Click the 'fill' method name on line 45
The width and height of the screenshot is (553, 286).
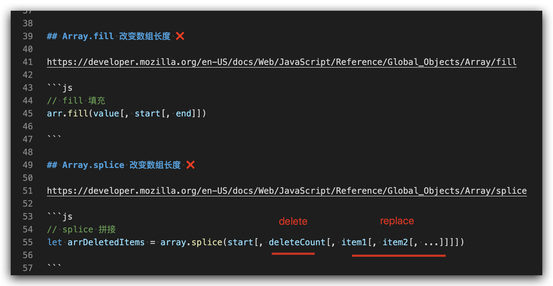click(78, 113)
